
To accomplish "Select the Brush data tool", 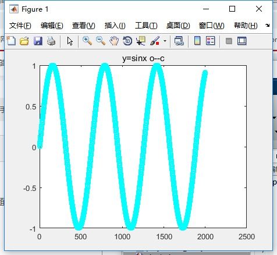I will click(x=155, y=41).
